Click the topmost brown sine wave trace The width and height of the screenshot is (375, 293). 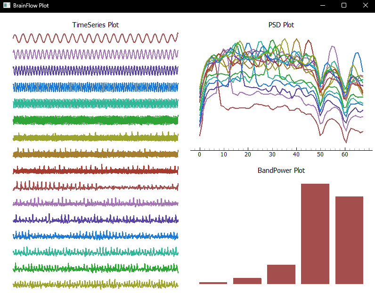[96, 38]
